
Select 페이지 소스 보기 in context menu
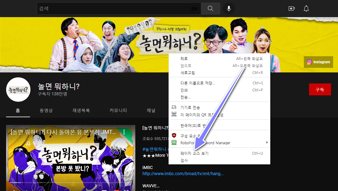pos(219,153)
